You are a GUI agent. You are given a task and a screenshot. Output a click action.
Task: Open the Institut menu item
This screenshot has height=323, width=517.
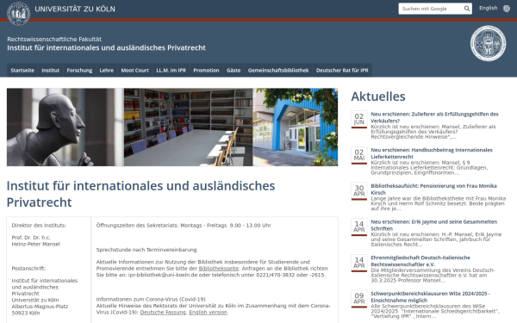(51, 71)
